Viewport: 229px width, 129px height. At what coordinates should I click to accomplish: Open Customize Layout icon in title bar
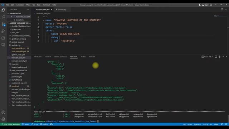tap(211, 5)
